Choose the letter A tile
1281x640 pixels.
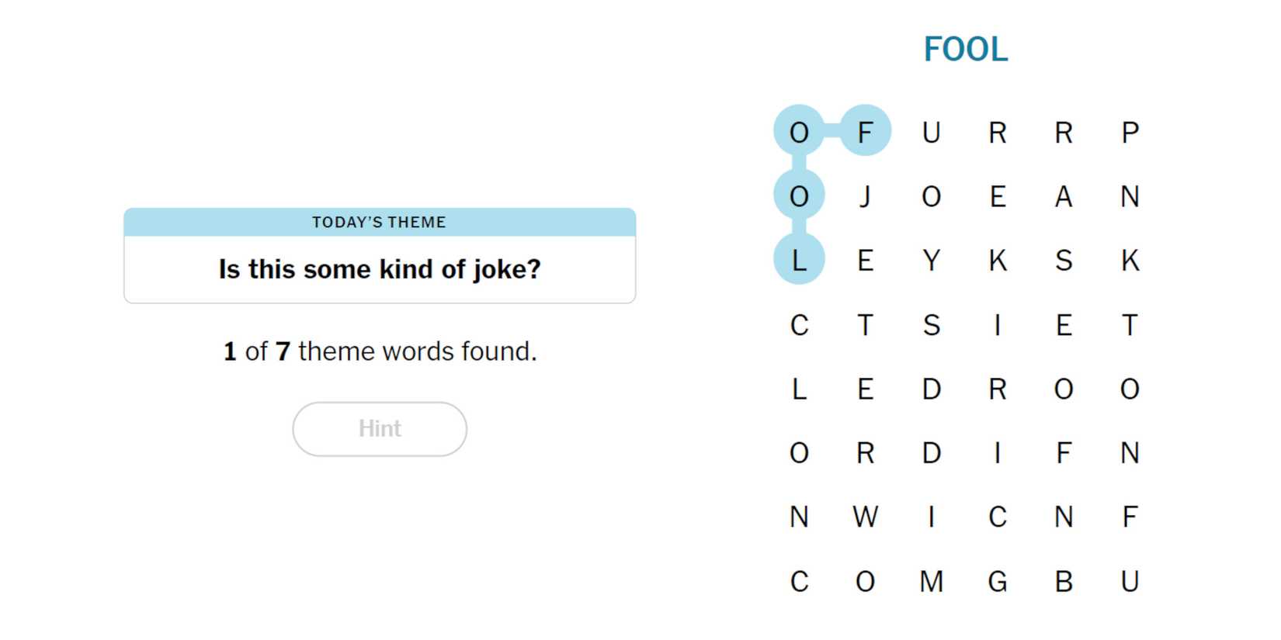coord(1064,196)
